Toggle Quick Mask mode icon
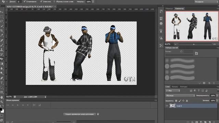The width and height of the screenshot is (219, 123). pyautogui.click(x=1, y=115)
